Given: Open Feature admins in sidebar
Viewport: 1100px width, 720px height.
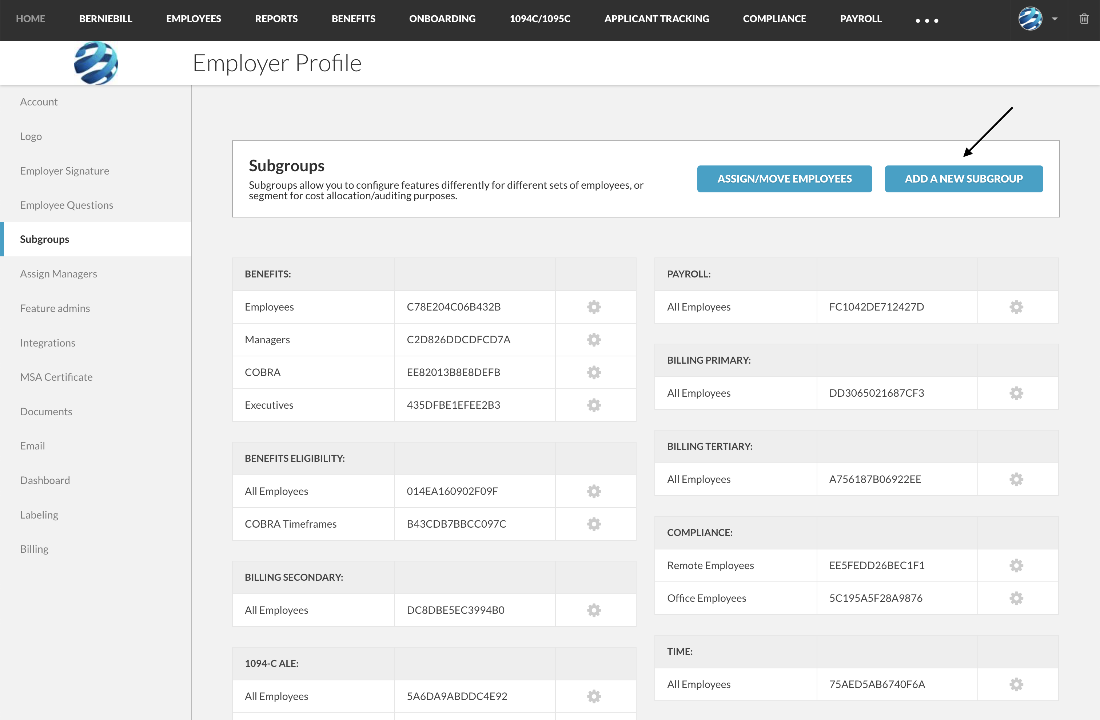Looking at the screenshot, I should tap(55, 308).
